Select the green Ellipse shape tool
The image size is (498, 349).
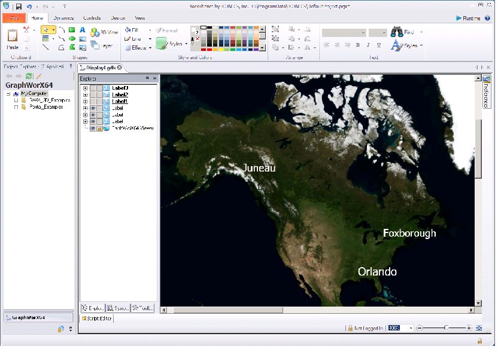(x=72, y=39)
